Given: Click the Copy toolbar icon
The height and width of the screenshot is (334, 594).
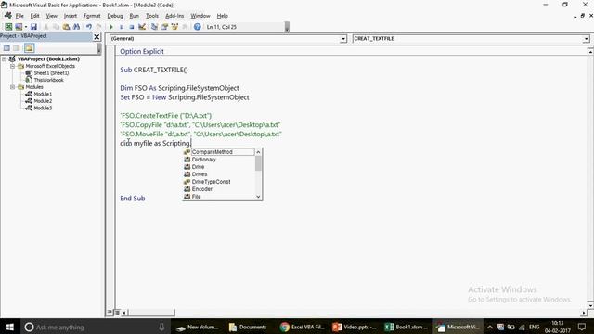Looking at the screenshot, I should [x=56, y=27].
